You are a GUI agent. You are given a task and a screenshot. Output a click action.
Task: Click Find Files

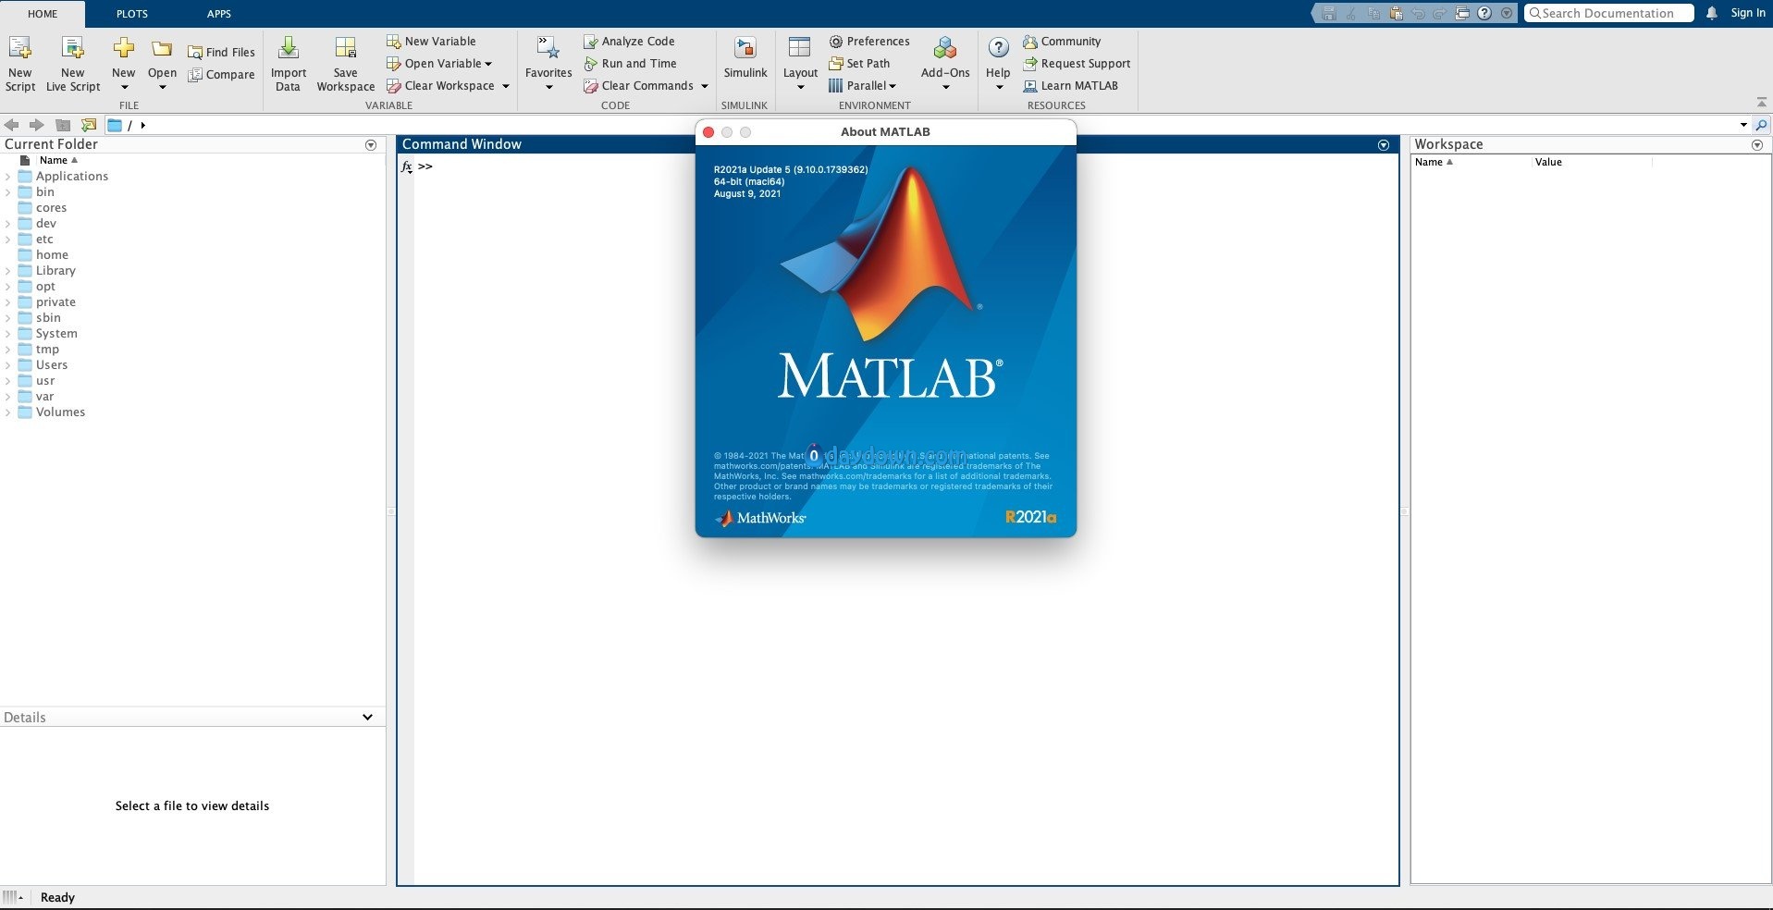(x=221, y=52)
